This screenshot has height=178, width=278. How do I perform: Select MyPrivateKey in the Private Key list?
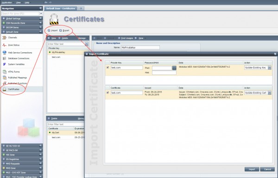coord(66,52)
